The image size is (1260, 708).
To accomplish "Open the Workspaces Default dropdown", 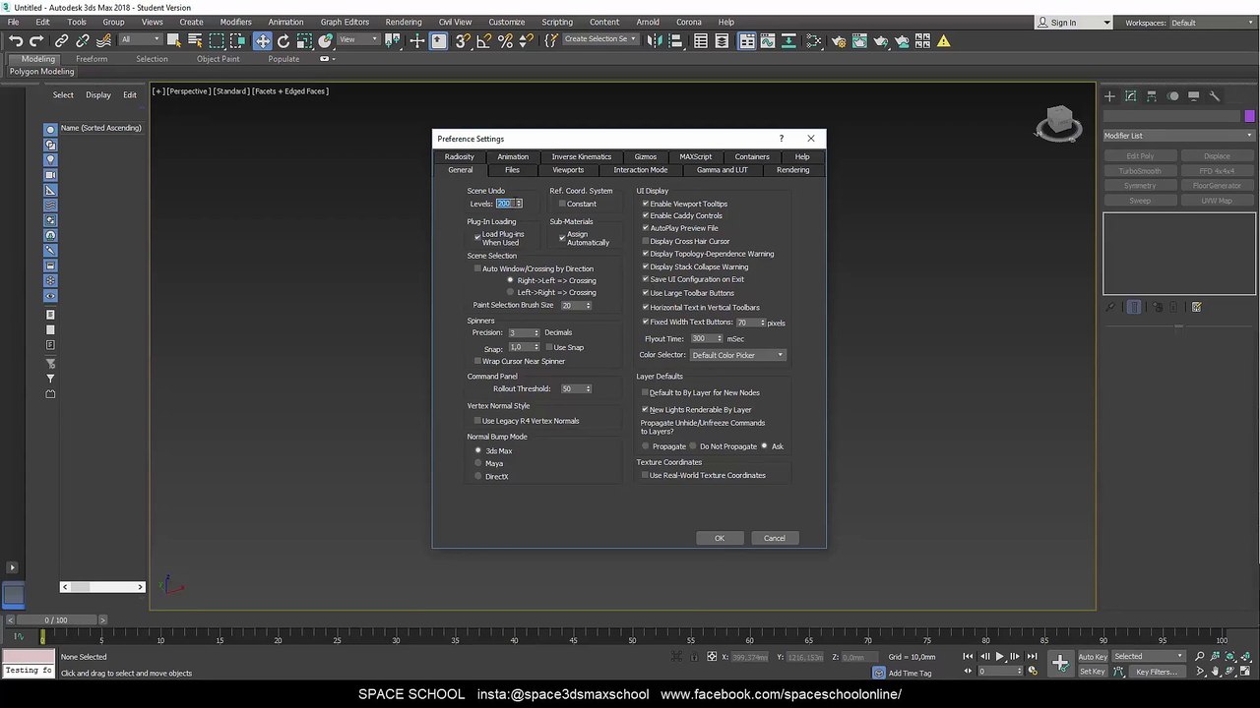I will coord(1212,23).
